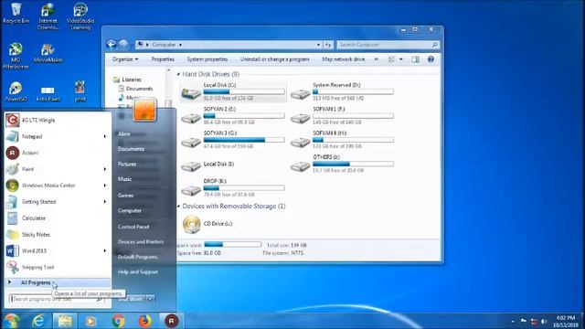
Task: Open Calculator from Start menu
Action: [58, 218]
